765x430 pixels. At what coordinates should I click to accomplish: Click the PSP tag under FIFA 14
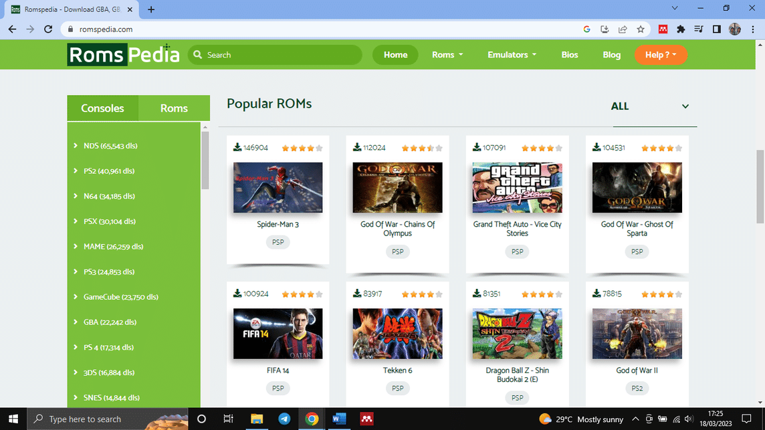point(278,388)
